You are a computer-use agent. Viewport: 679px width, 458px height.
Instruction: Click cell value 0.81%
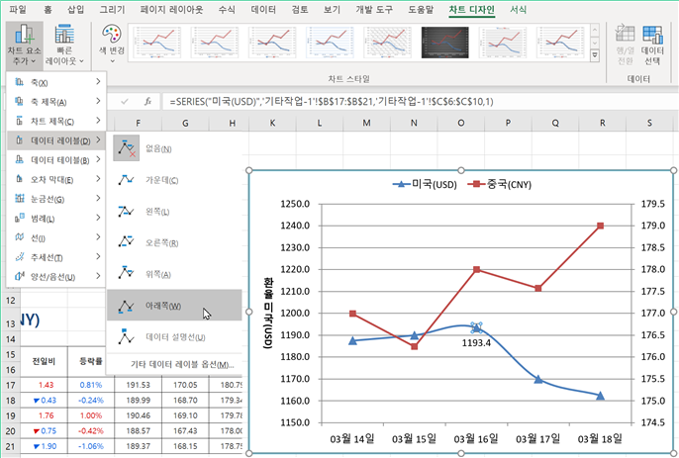(91, 385)
